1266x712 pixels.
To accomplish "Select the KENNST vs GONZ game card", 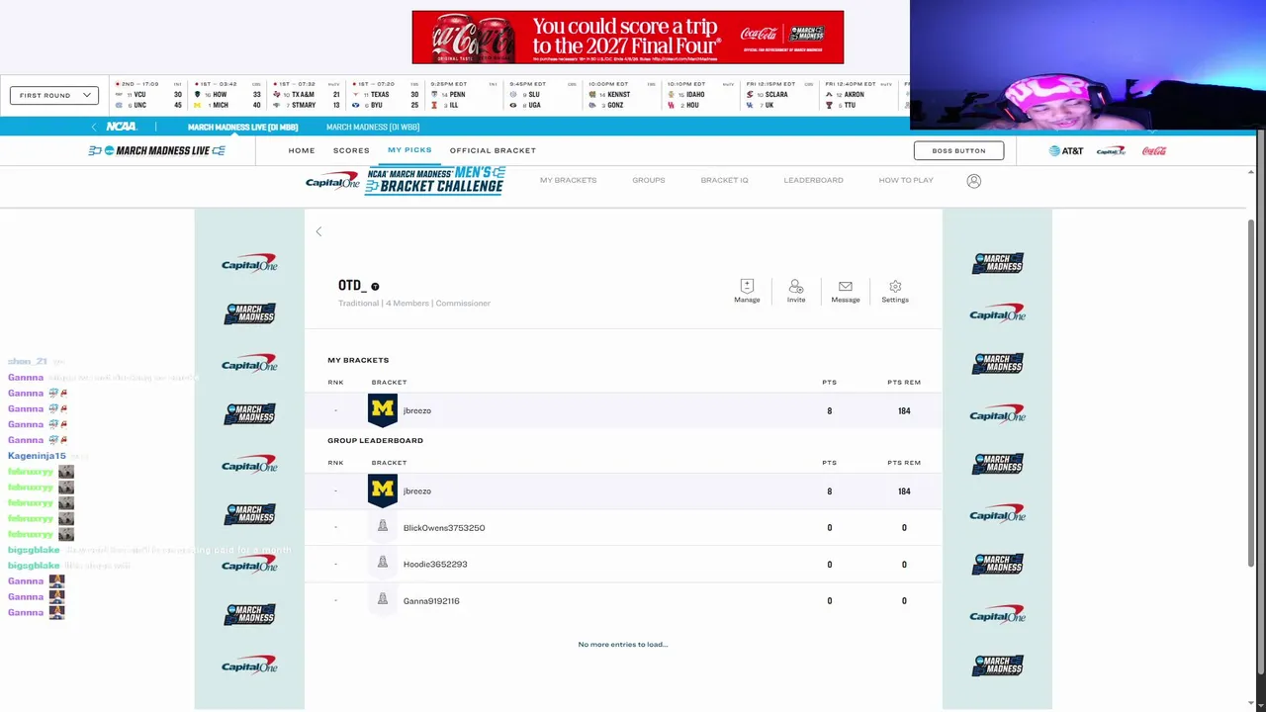I will point(622,95).
